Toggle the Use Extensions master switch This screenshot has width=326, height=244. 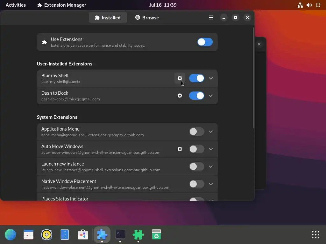[205, 42]
